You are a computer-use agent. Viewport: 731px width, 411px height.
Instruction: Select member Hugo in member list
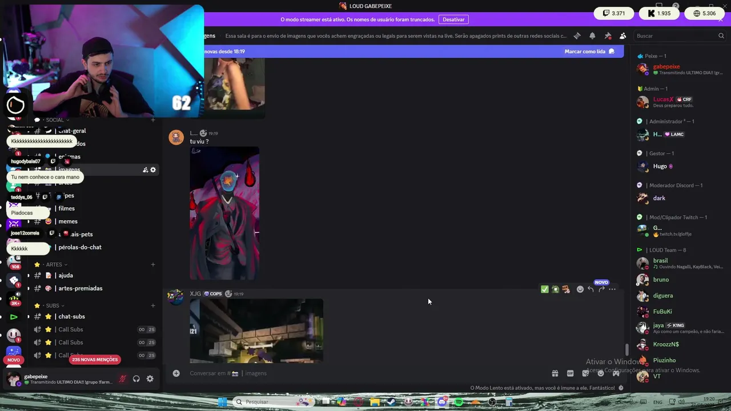(680, 166)
